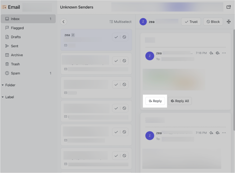235x173 pixels.
Task: Trust the sixth sender in the list
Action: (x=116, y=156)
